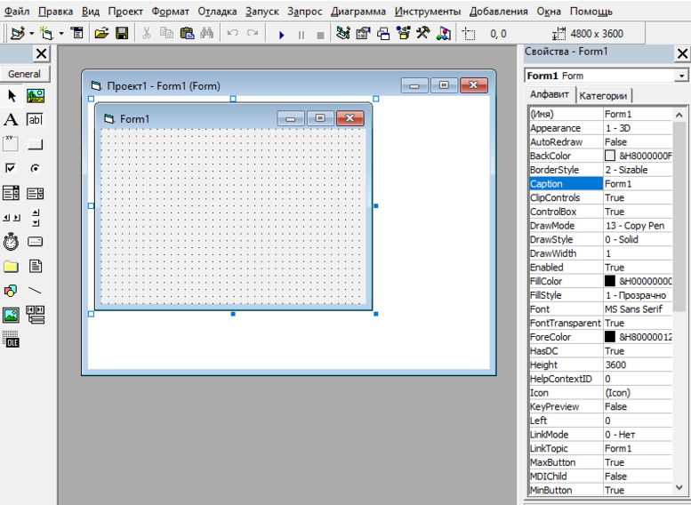
Task: Switch to the Категории tab
Action: (603, 96)
